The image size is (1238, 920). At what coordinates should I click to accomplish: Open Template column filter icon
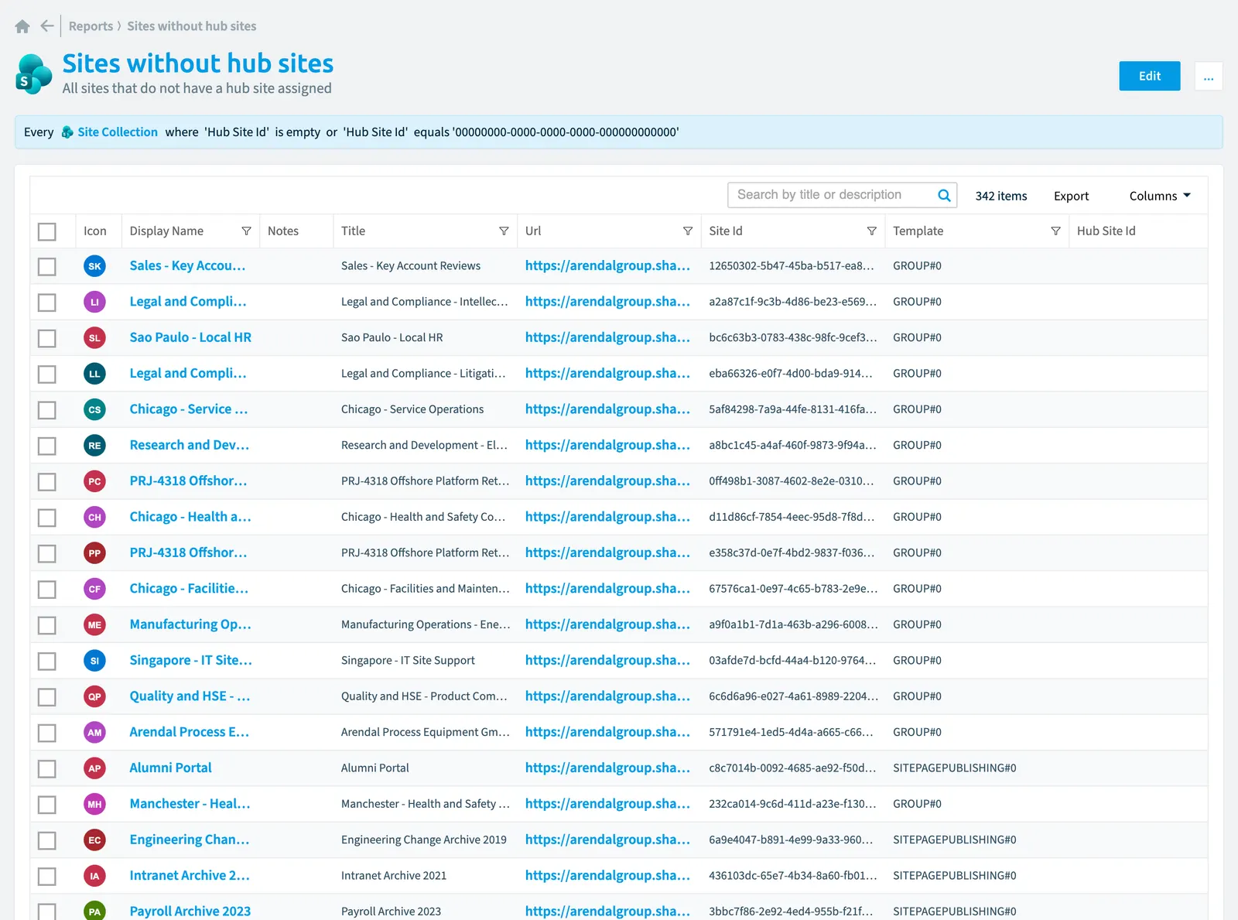[x=1055, y=231]
